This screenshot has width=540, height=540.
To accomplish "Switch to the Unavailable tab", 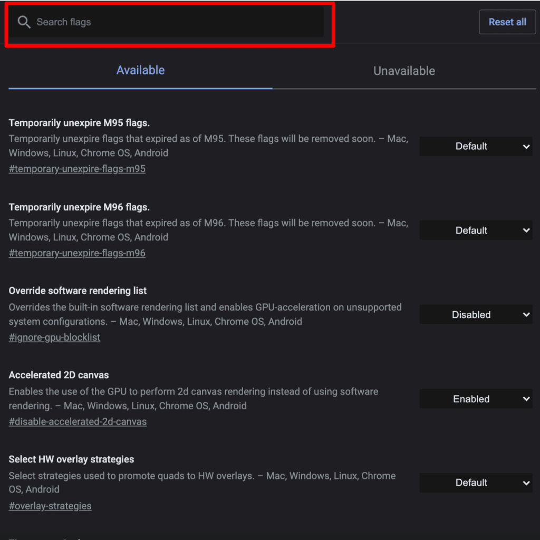I will (x=404, y=71).
